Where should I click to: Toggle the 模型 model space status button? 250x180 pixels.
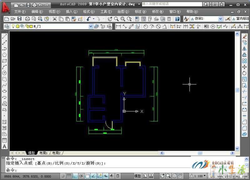click(137, 176)
